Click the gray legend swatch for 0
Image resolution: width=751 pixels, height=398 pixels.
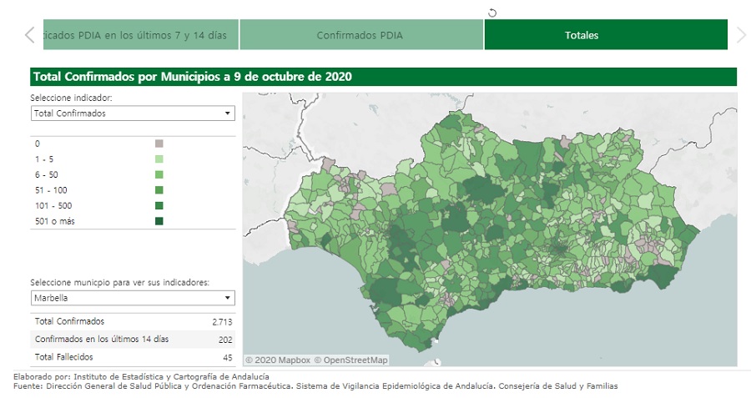pyautogui.click(x=159, y=144)
